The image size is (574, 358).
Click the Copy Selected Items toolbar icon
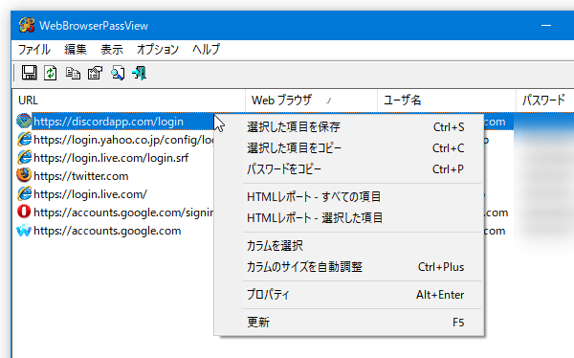click(x=73, y=74)
